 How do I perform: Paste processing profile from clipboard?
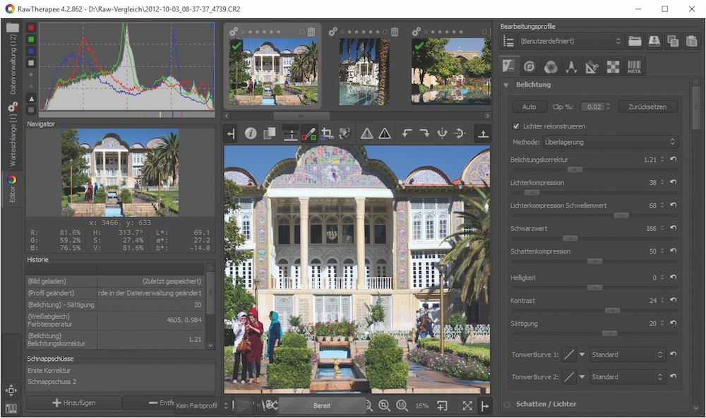point(692,41)
